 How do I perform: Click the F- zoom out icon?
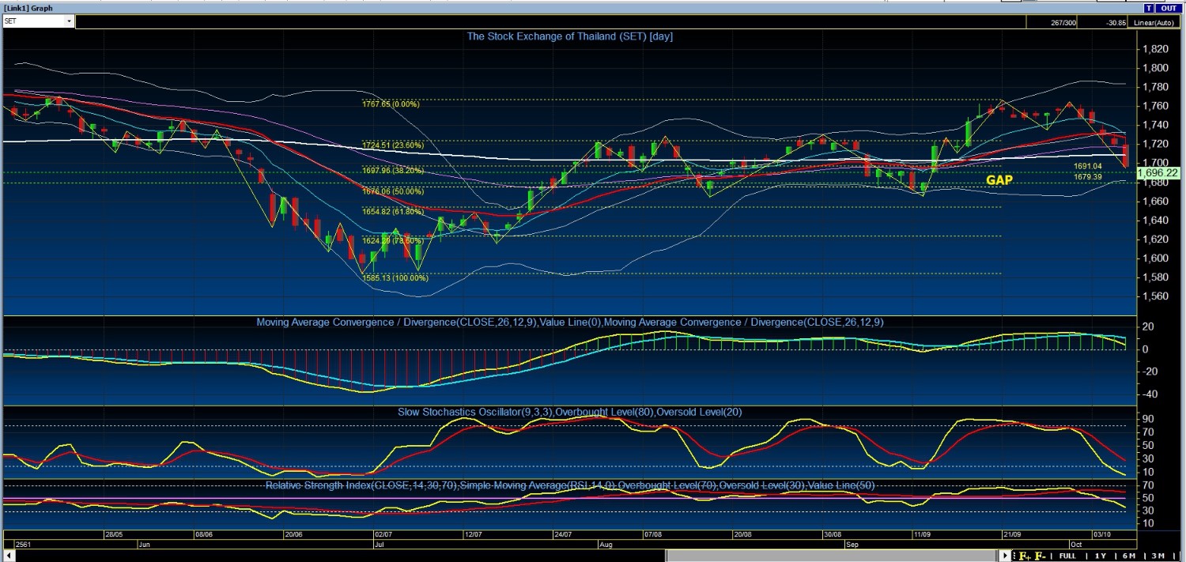1041,556
